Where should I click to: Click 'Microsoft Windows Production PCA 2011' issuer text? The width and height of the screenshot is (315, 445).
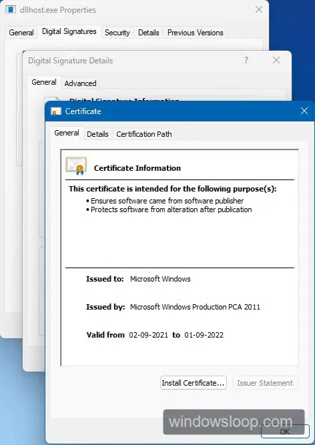196,307
